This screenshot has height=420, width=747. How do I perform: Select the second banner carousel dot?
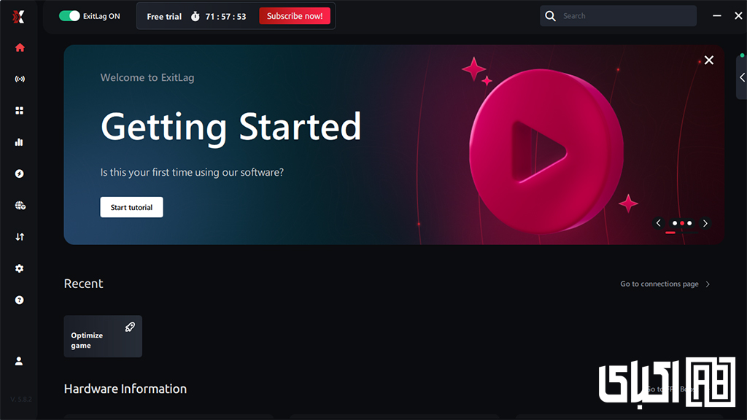682,223
